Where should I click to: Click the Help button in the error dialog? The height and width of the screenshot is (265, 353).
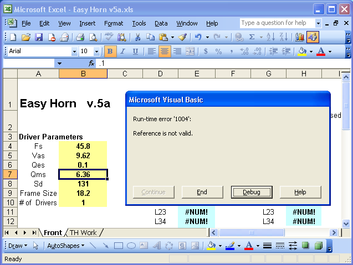tap(300, 192)
